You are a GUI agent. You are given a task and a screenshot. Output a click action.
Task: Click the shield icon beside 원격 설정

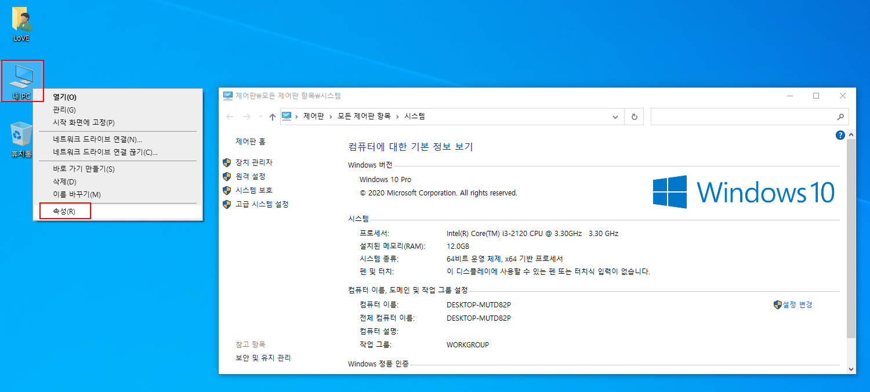(227, 177)
